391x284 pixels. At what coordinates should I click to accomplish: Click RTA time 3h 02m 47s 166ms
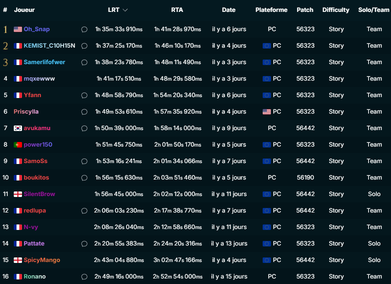click(x=177, y=260)
